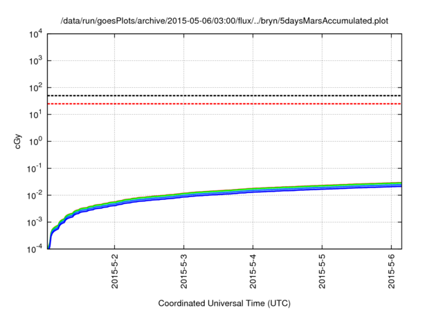Screen dimensions: 443x310
Task: Click the blue-green accumulated dose curve
Action: click(224, 193)
